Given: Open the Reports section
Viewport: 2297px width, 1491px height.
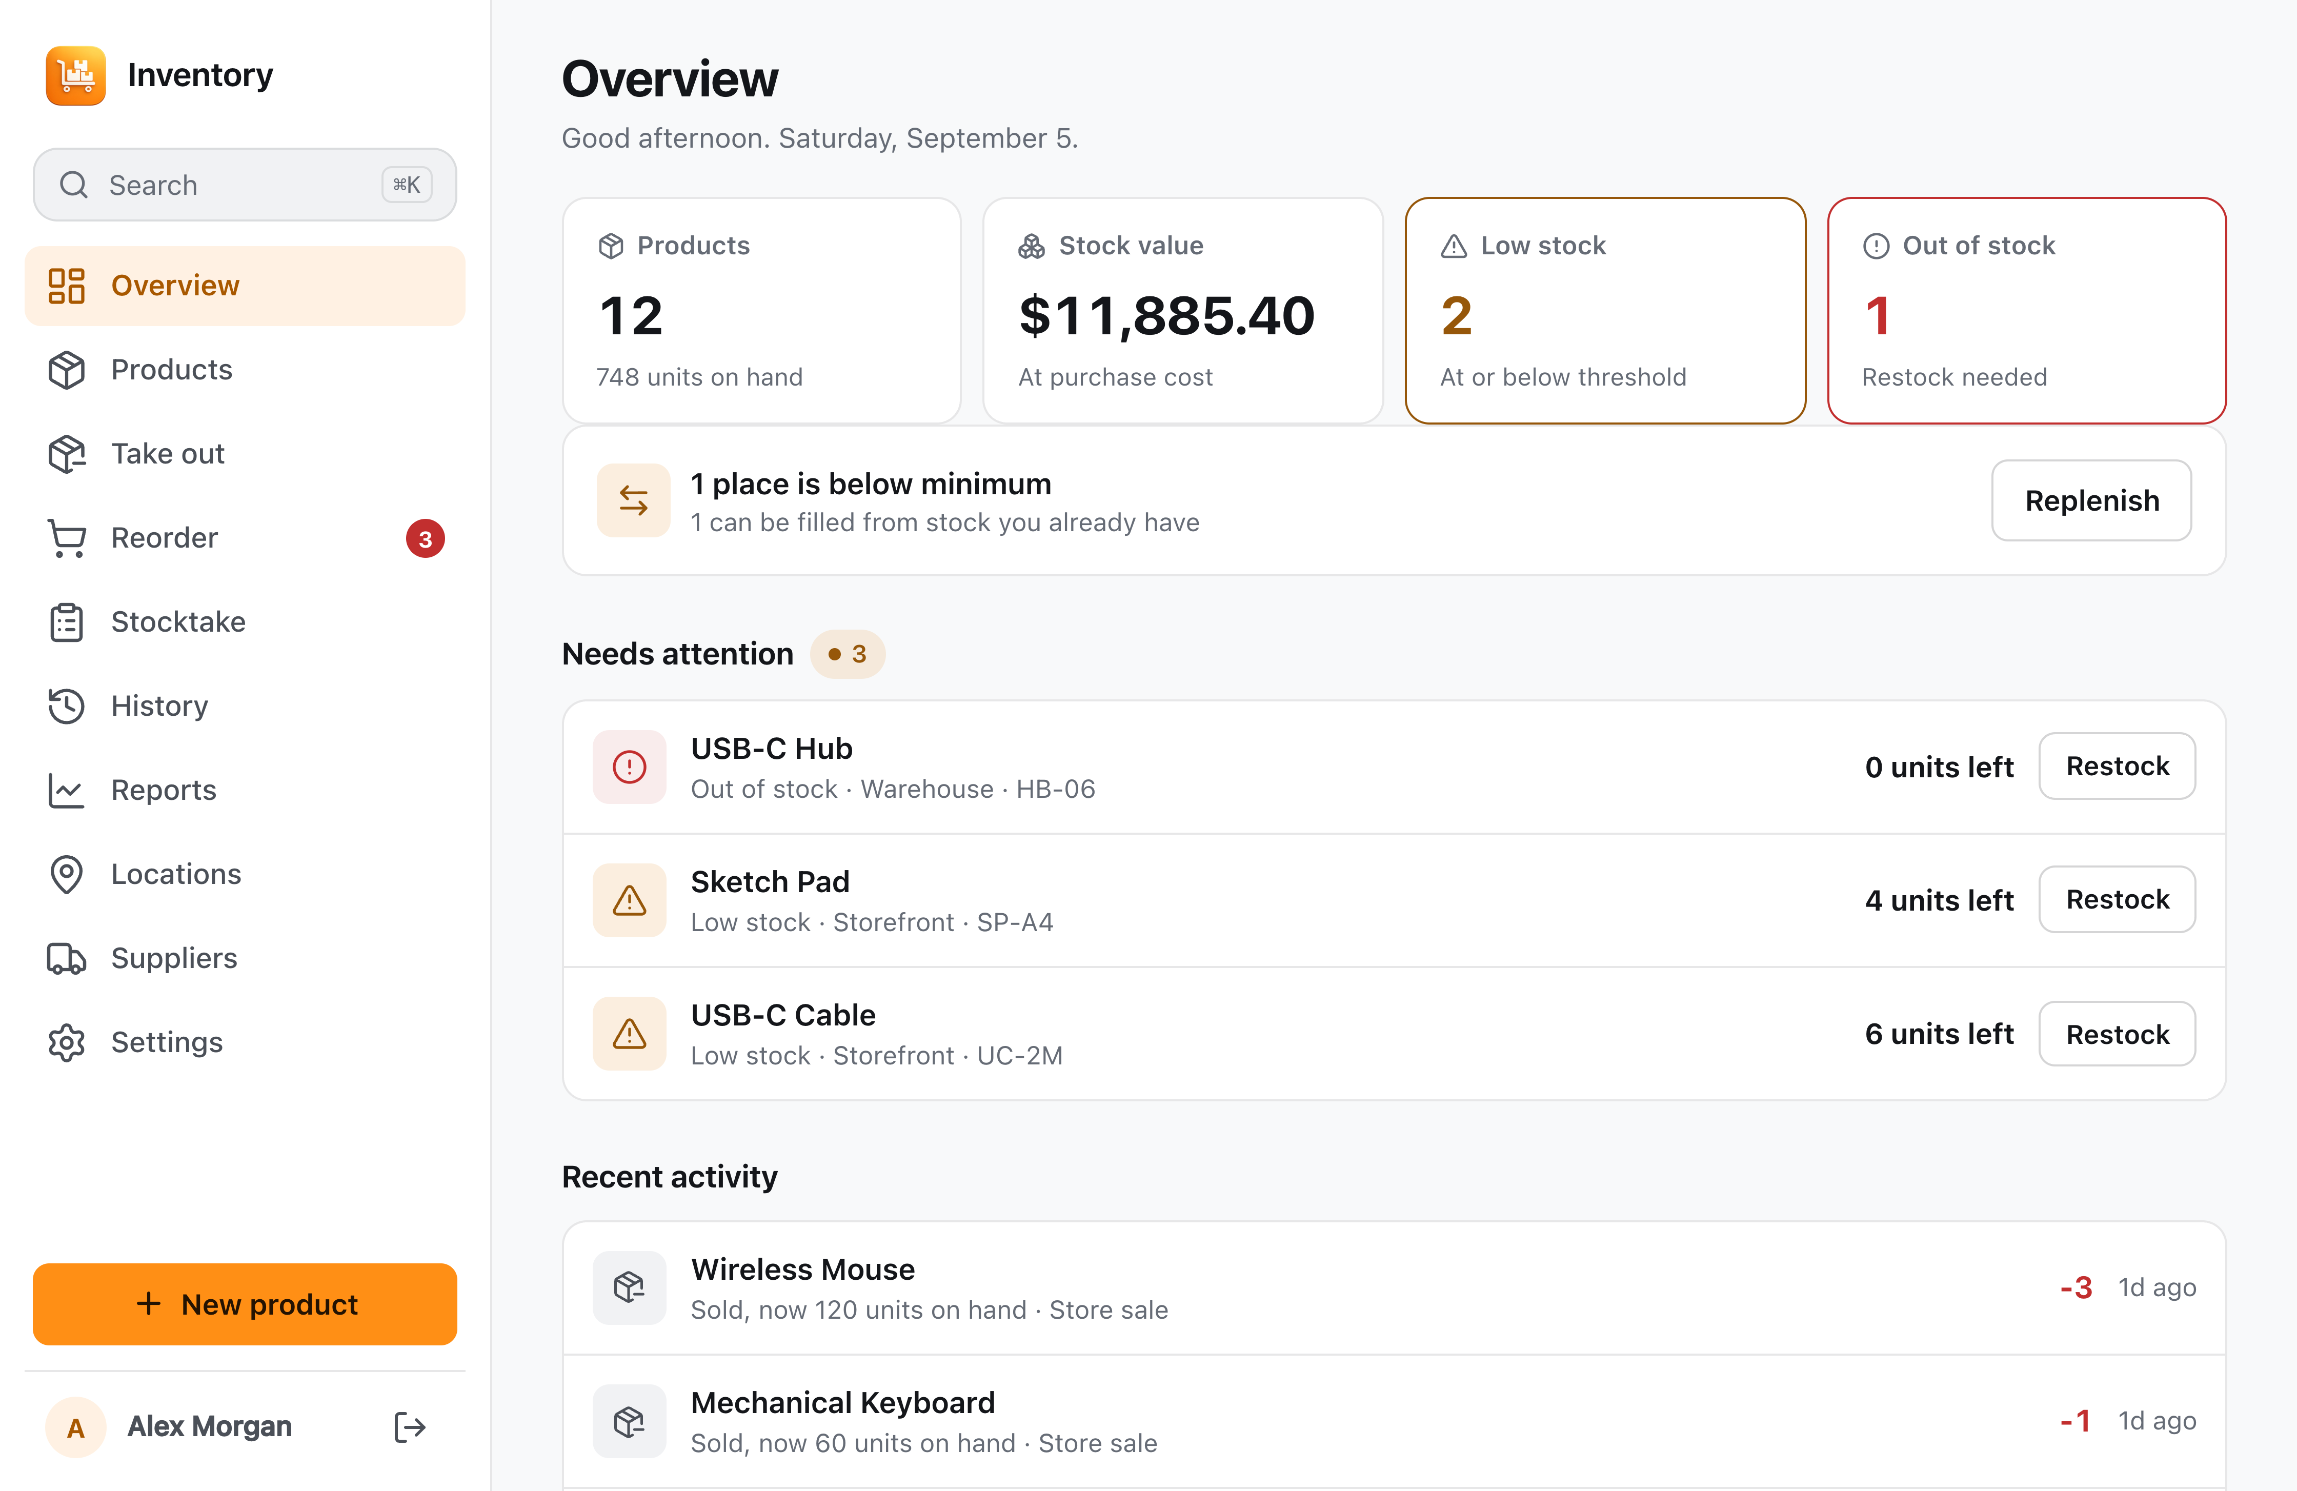Looking at the screenshot, I should click(x=245, y=790).
